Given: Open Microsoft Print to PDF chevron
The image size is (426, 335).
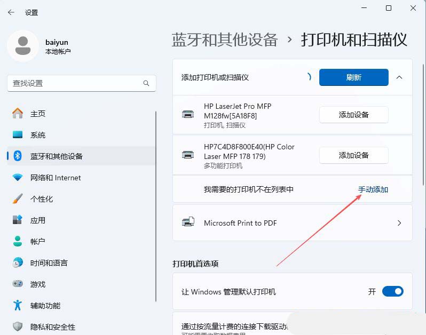Looking at the screenshot, I should 399,223.
